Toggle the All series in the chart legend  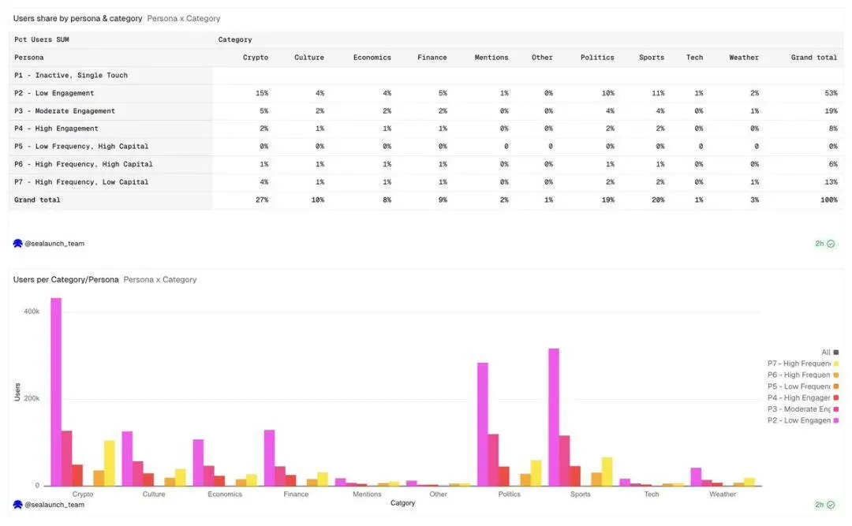tap(830, 353)
